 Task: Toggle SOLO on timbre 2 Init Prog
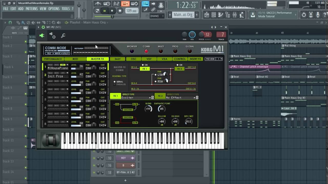[x=50, y=73]
